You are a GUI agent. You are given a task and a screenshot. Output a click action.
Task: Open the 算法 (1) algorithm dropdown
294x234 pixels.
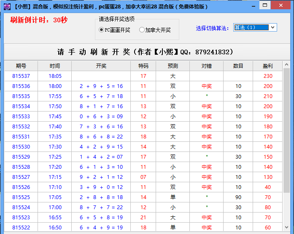click(255, 27)
